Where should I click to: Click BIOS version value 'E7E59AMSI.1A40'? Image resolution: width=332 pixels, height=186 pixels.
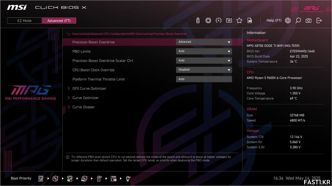tap(302, 51)
